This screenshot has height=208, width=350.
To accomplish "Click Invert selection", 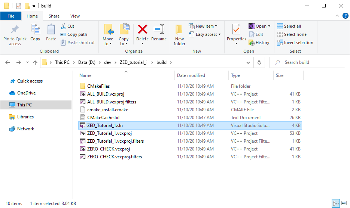I will 295,43.
